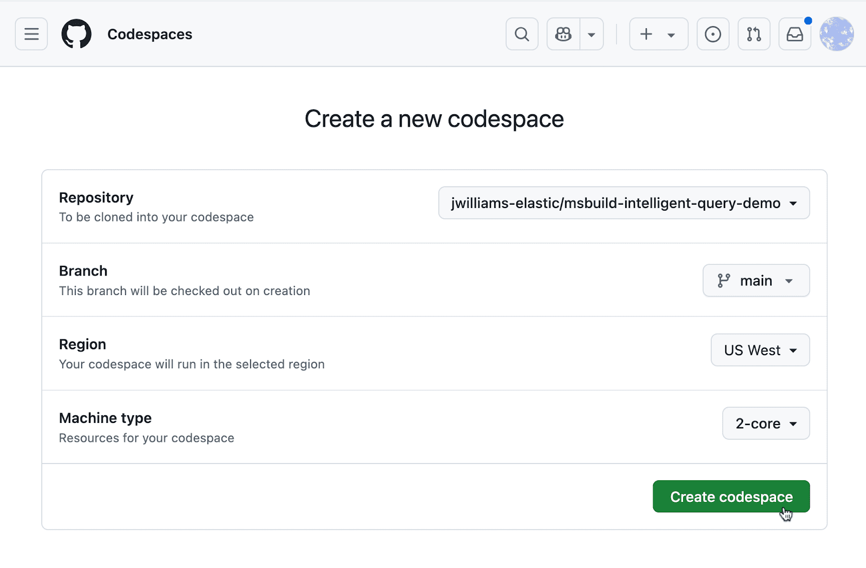The height and width of the screenshot is (568, 866).
Task: Change the US West region dropdown
Action: point(760,350)
